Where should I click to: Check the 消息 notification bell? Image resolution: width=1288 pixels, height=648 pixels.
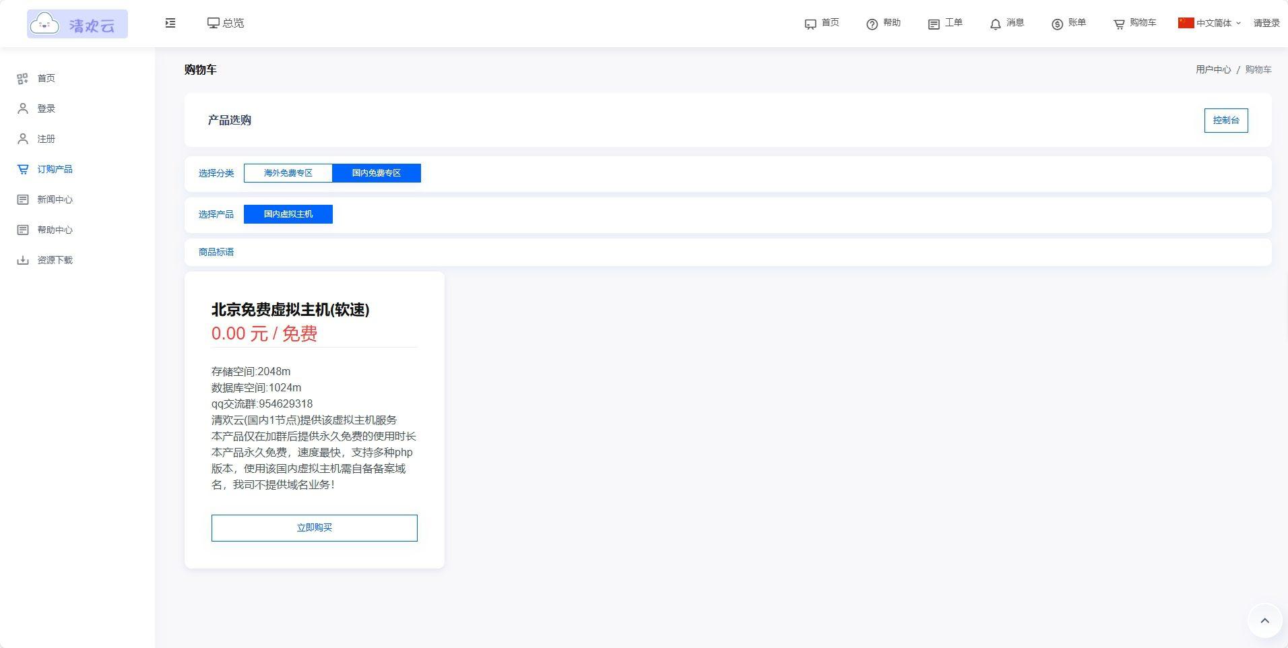(x=1006, y=23)
